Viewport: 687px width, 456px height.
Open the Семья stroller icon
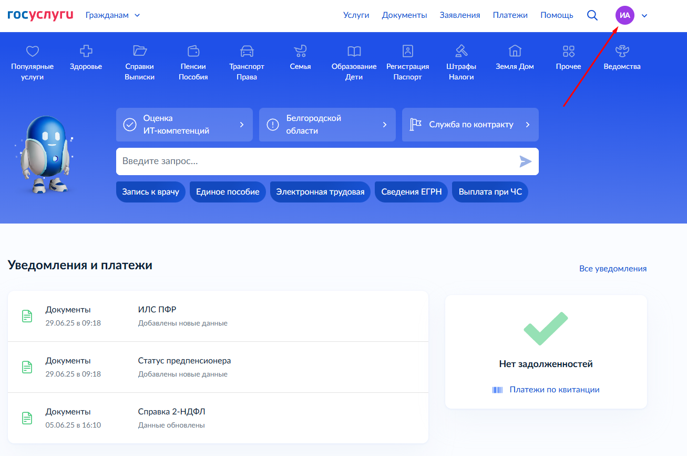300,51
